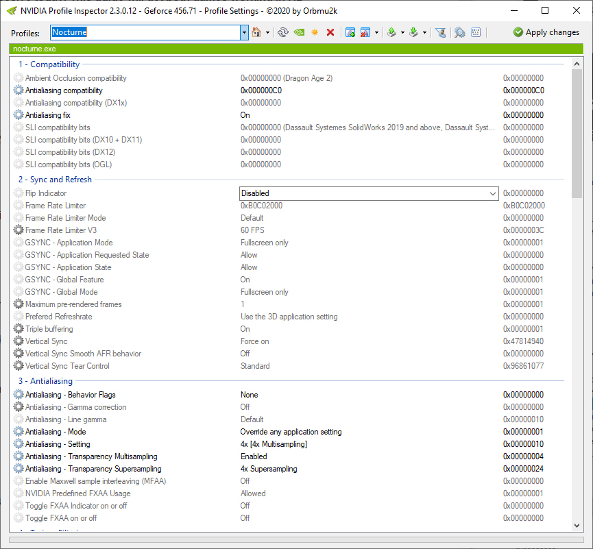Select NVIDIA Predefined FXAA Usage row
Image resolution: width=593 pixels, height=549 pixels.
pyautogui.click(x=289, y=493)
